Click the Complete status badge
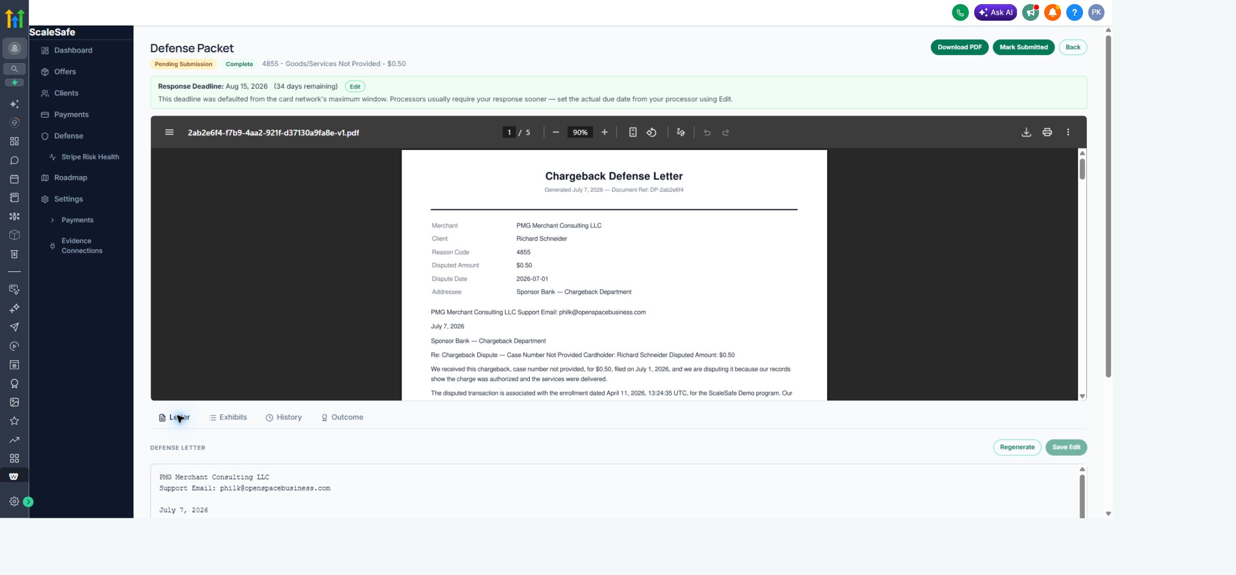The width and height of the screenshot is (1236, 575). (239, 64)
